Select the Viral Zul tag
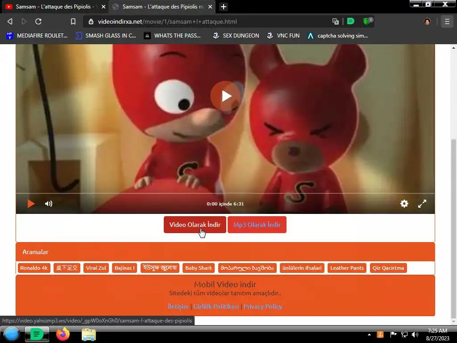The image size is (457, 343). (96, 268)
